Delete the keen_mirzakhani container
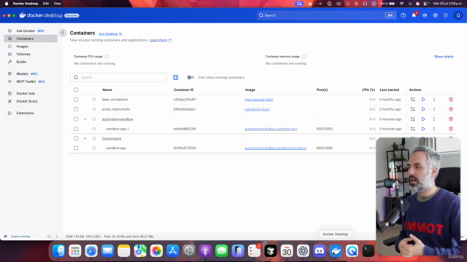This screenshot has width=467, height=262. point(451,100)
